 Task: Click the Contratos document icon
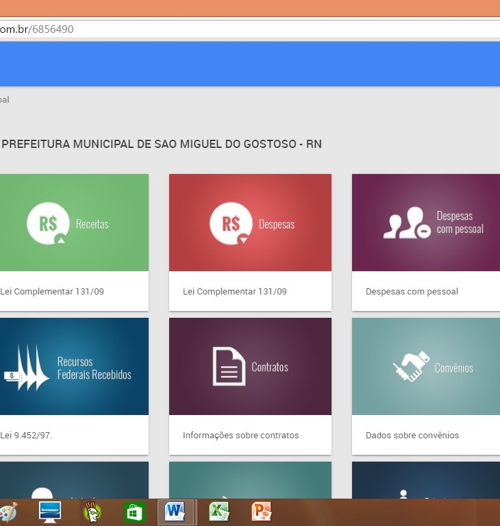pyautogui.click(x=228, y=366)
